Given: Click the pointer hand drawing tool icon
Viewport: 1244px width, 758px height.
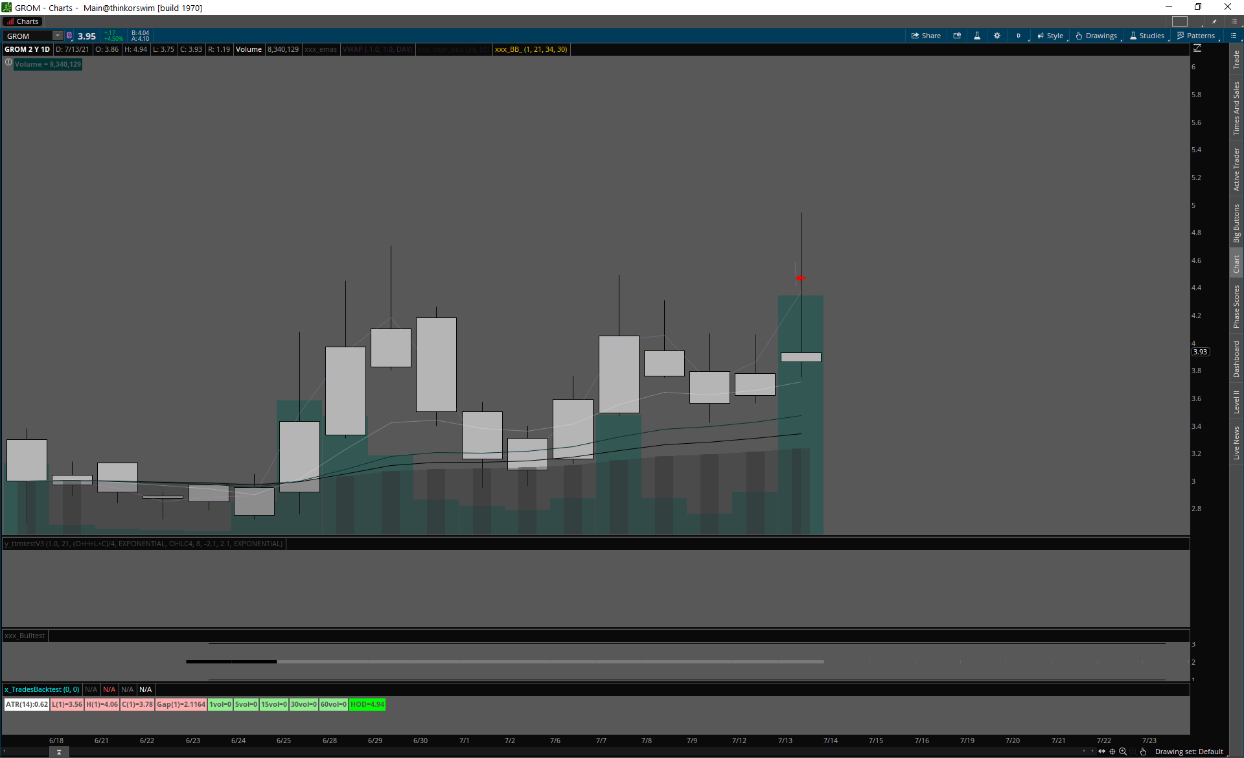Looking at the screenshot, I should tap(1144, 752).
